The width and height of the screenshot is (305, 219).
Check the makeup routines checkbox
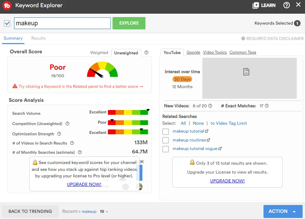click(x=165, y=140)
